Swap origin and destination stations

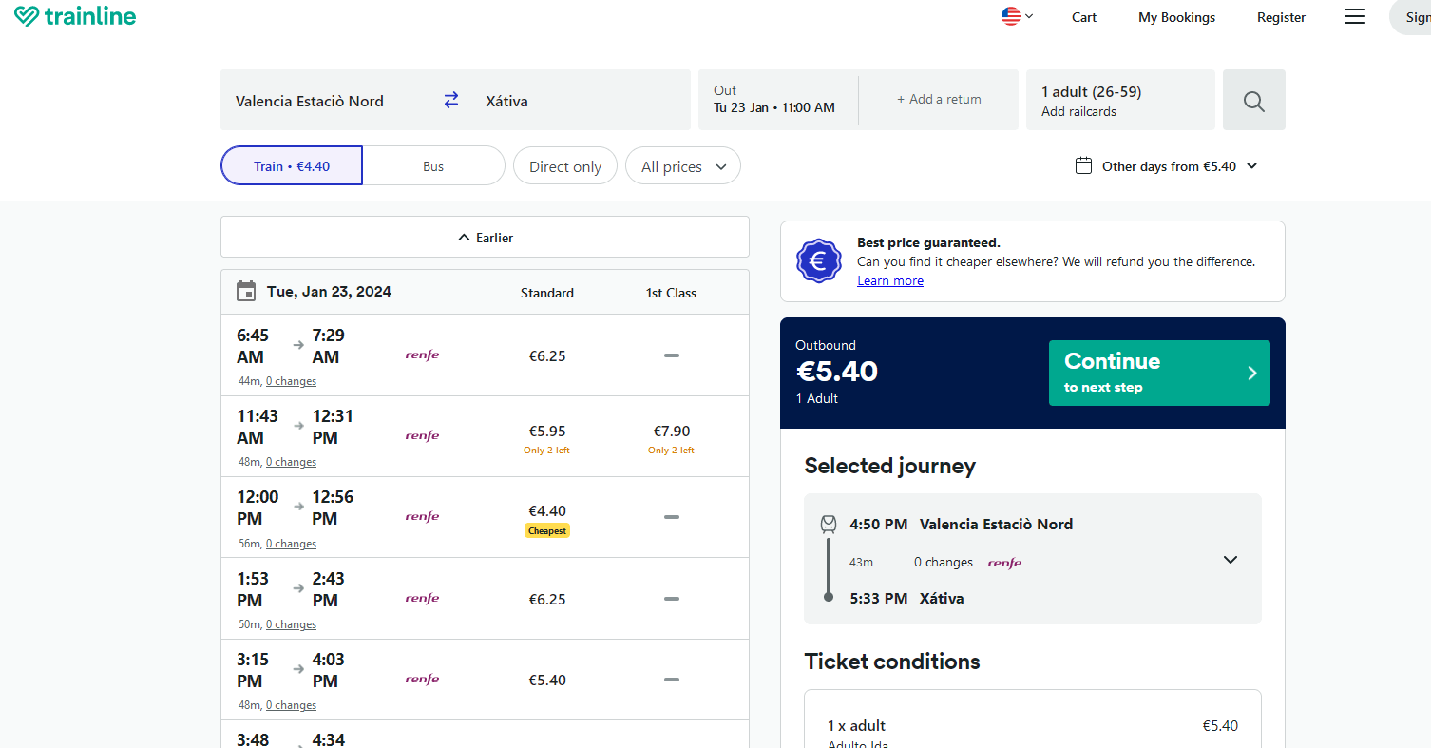pyautogui.click(x=450, y=99)
